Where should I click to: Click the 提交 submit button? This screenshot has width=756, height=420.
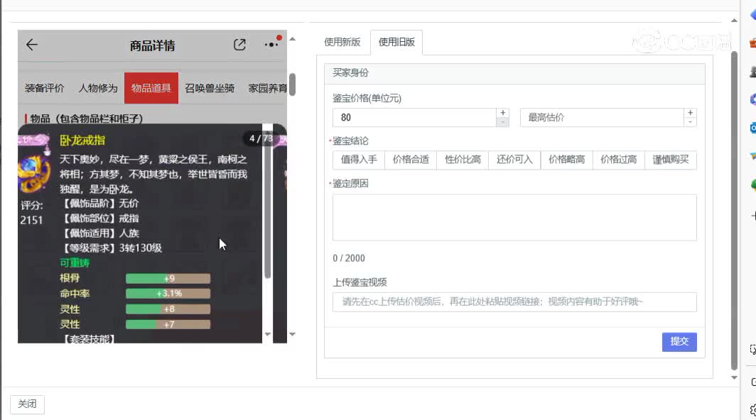679,341
